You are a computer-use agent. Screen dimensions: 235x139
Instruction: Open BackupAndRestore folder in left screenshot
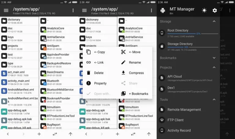click(x=59, y=65)
